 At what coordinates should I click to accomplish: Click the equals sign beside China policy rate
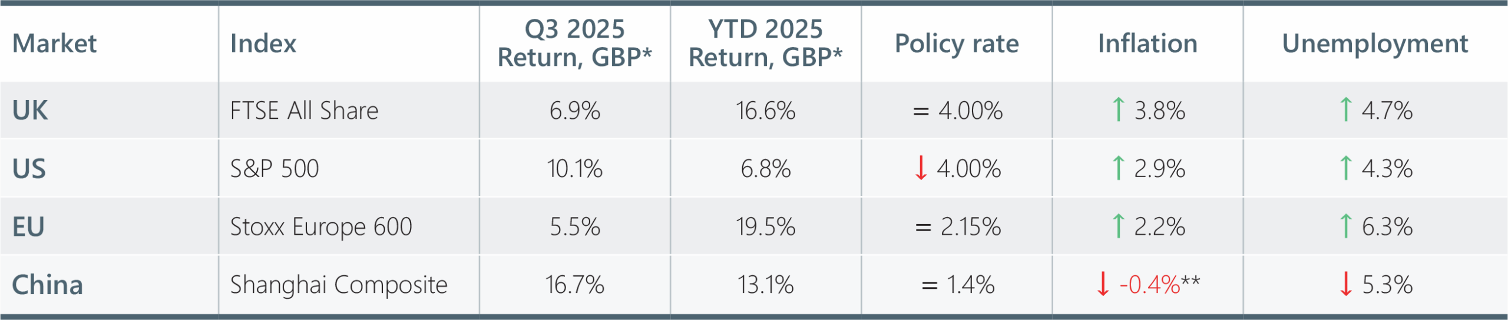click(x=929, y=286)
